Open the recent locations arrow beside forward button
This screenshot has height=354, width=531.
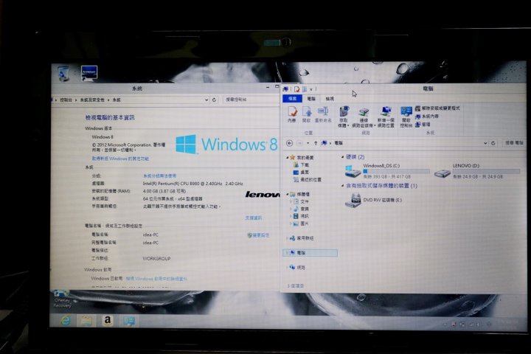coord(308,143)
